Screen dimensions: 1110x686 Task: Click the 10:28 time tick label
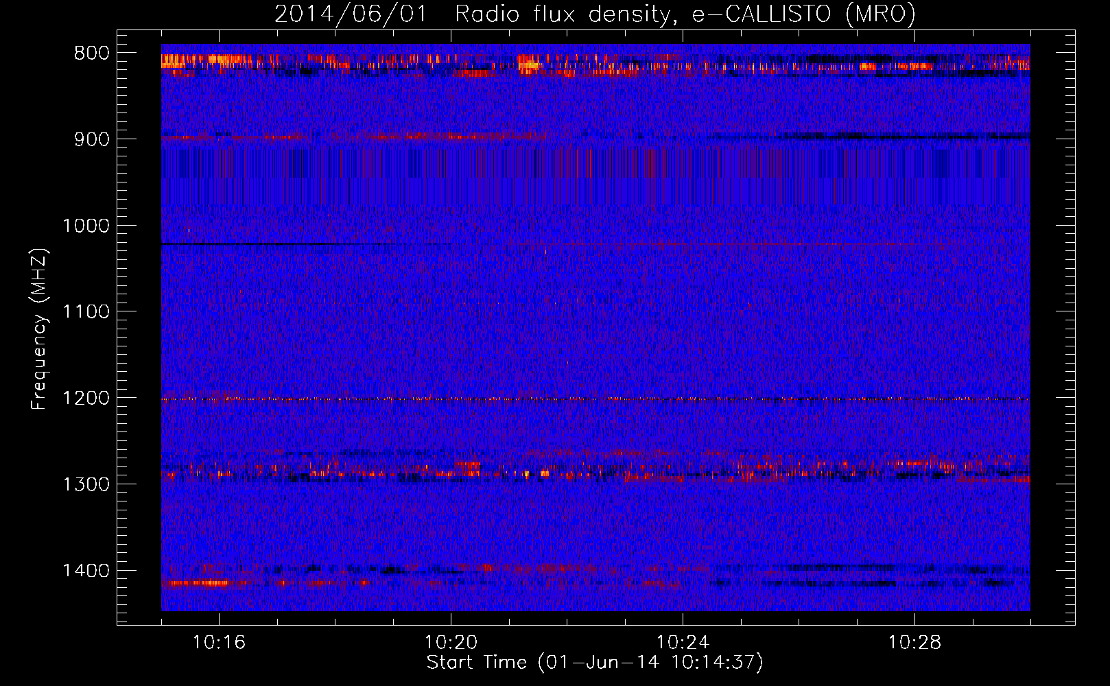tap(914, 643)
